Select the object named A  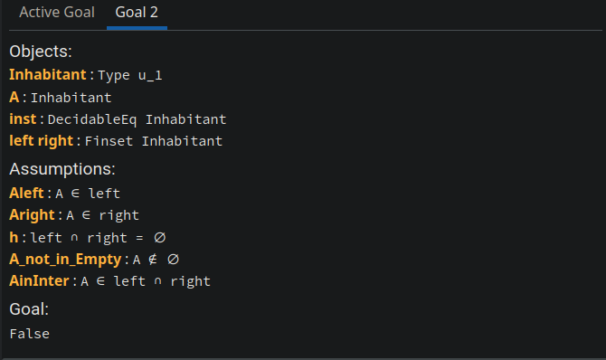(x=14, y=97)
